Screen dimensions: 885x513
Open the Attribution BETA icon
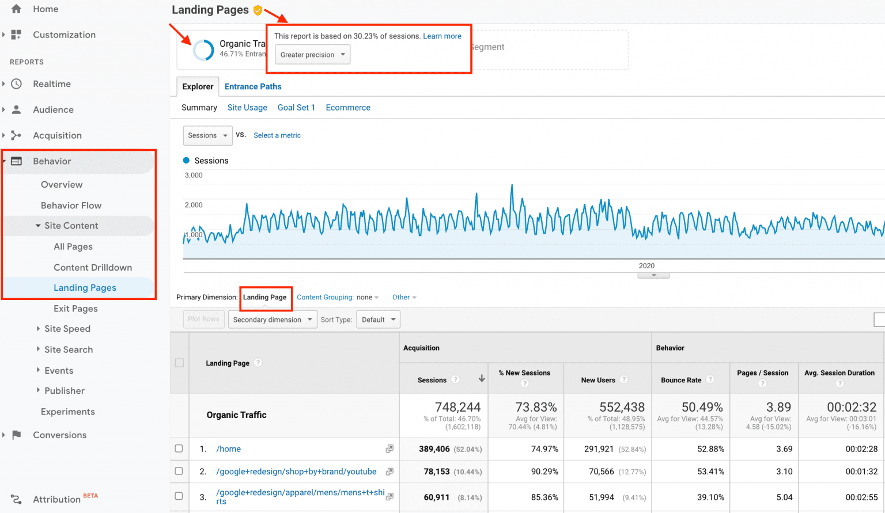[x=17, y=499]
